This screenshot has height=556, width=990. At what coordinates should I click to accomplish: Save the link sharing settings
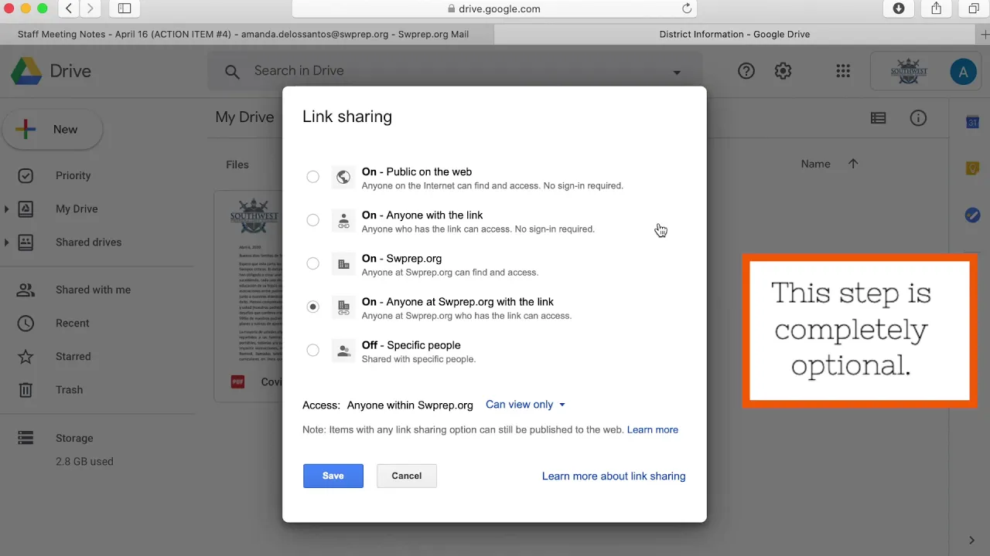coord(333,476)
